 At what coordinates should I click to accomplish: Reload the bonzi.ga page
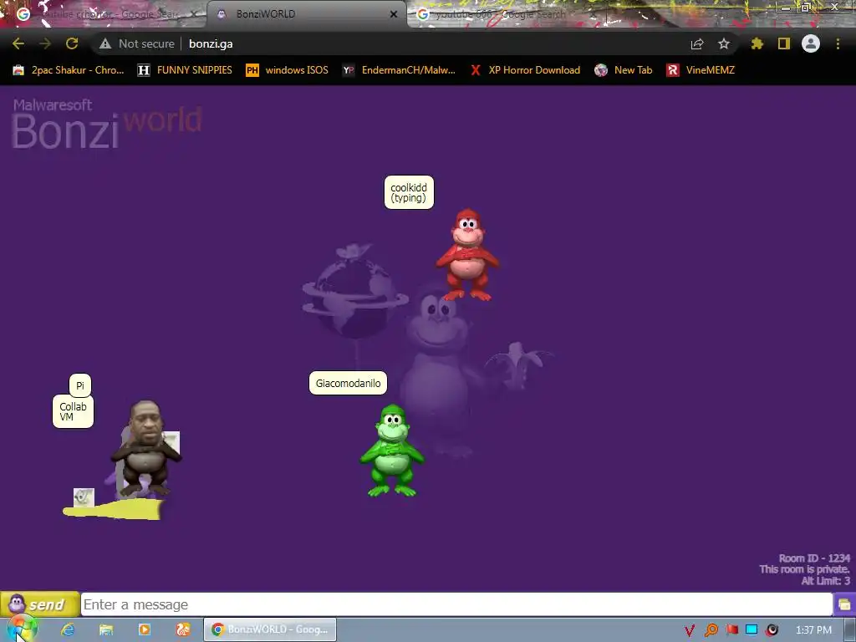(72, 43)
